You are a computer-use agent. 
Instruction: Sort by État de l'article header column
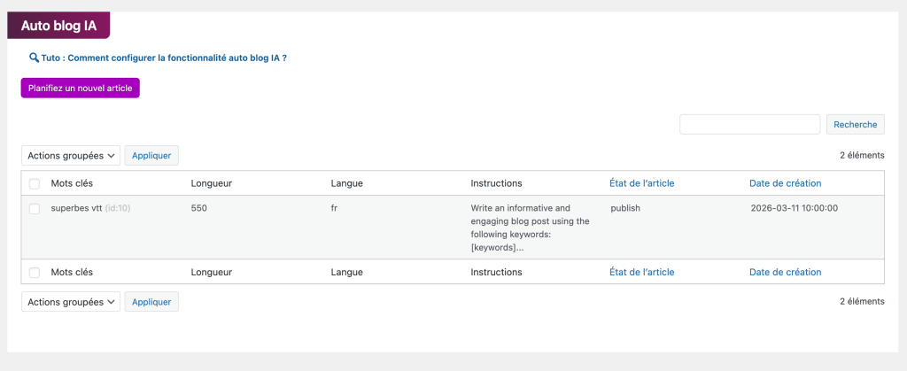point(641,183)
